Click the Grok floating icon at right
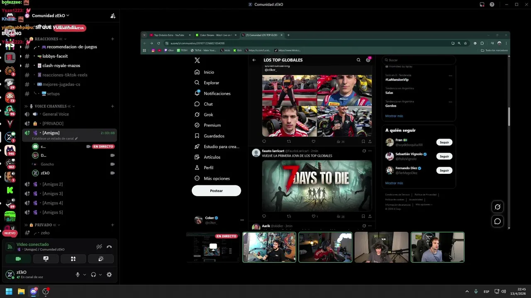 [x=497, y=207]
